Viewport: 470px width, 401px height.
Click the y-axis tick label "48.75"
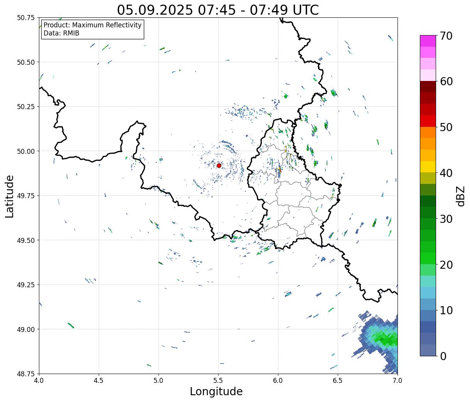click(26, 374)
